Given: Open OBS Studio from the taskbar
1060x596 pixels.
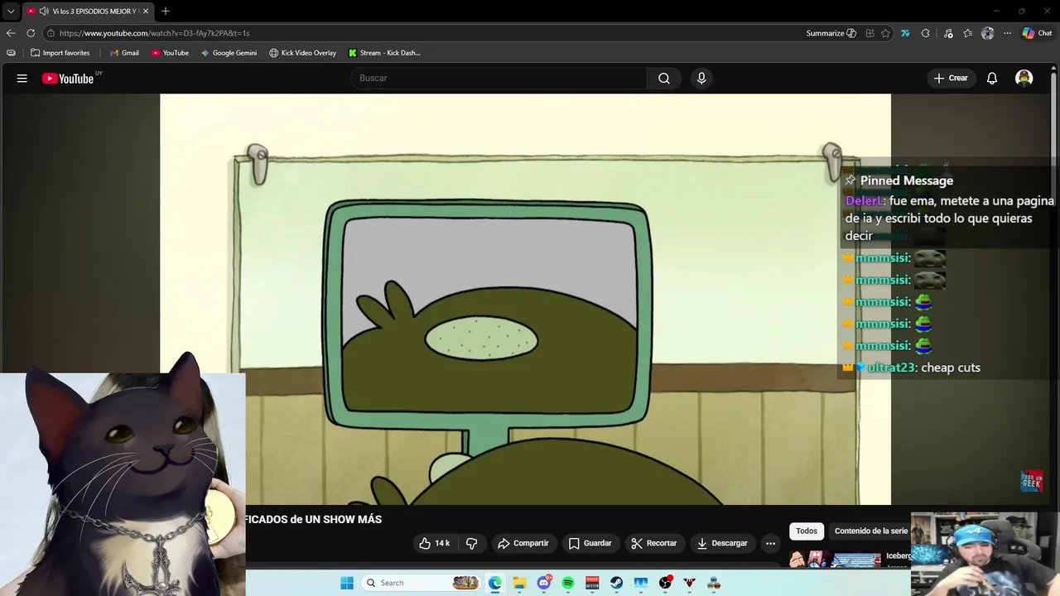Looking at the screenshot, I should click(x=665, y=583).
